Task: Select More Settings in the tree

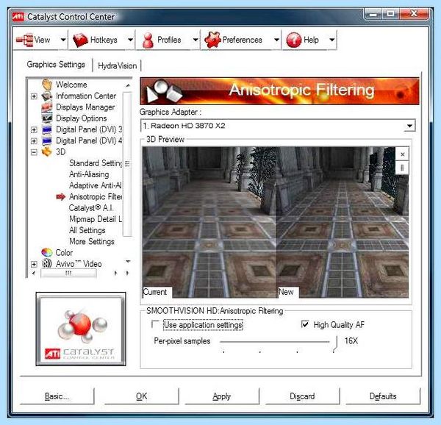Action: pos(92,242)
